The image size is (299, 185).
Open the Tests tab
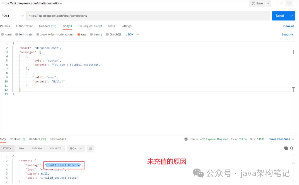tap(111, 26)
